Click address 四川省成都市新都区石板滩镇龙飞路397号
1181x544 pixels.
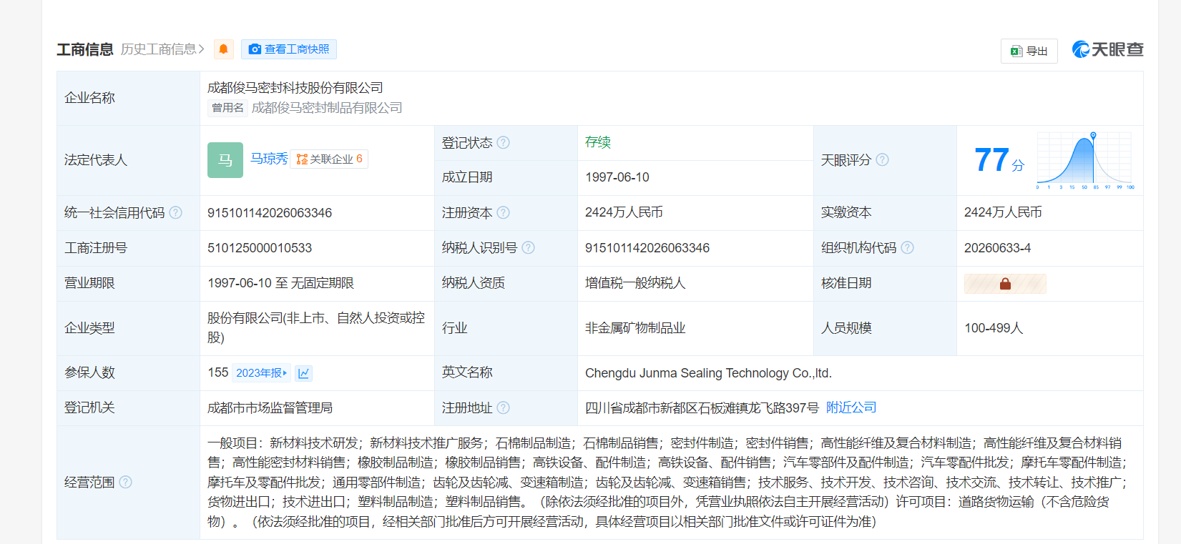coord(702,407)
